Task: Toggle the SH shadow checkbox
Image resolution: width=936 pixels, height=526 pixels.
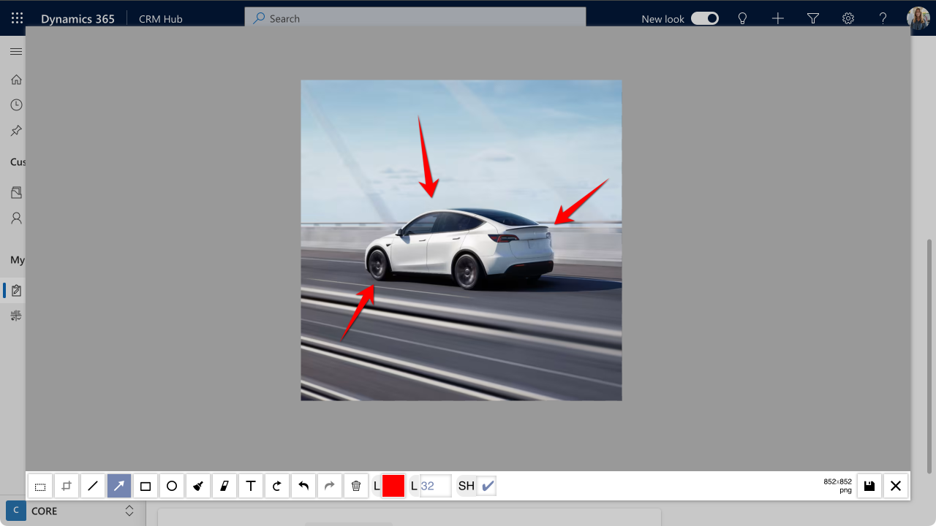Action: pos(487,486)
